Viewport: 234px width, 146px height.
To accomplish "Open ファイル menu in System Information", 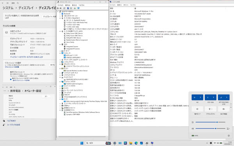I will tap(113, 5).
